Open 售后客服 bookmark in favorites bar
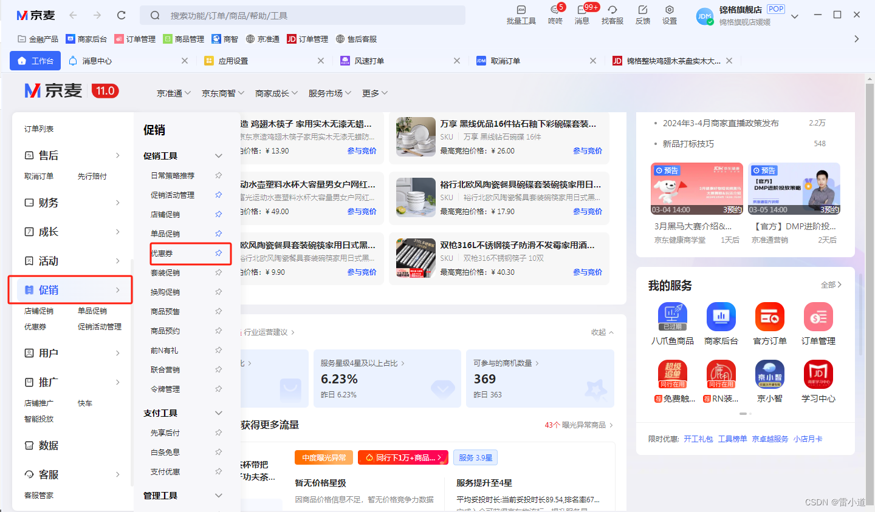This screenshot has width=875, height=512. (356, 39)
